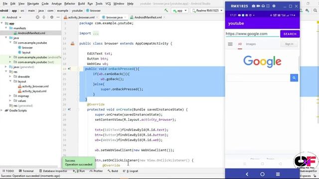
Task: Hide the Project panel with the minus icon
Action: point(58,17)
